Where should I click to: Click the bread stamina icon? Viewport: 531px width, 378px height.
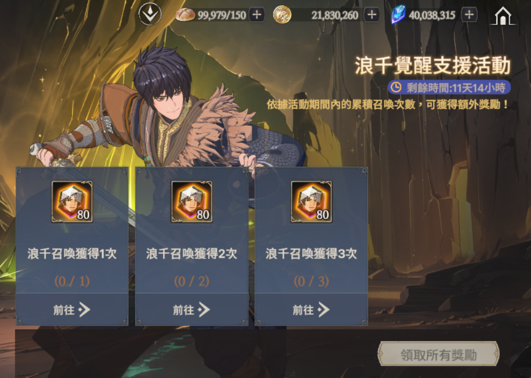tap(185, 14)
